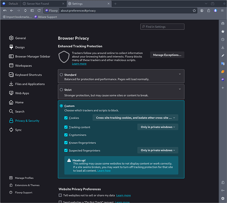The image size is (227, 203).
Task: Open Tracking content Only in private windows dropdown
Action: pyautogui.click(x=158, y=127)
